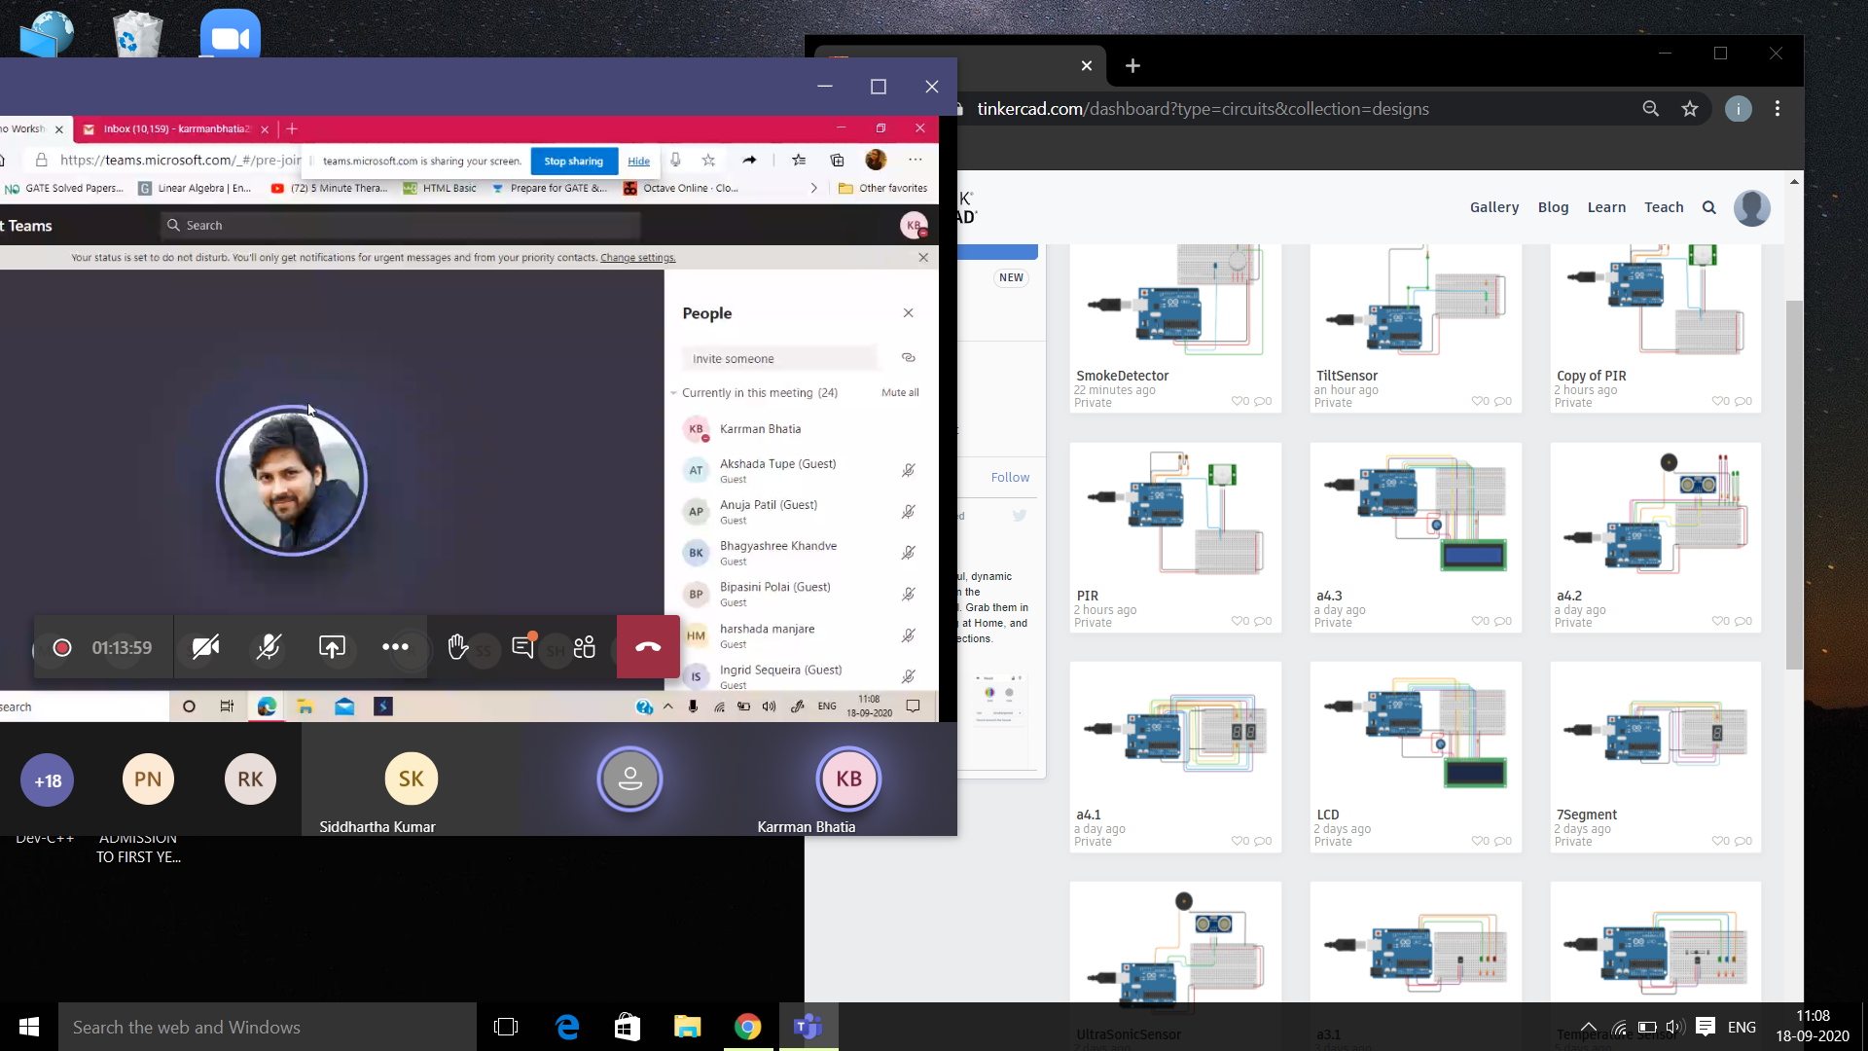Copy the meeting join link icon
Viewport: 1868px width, 1051px height.
(908, 358)
